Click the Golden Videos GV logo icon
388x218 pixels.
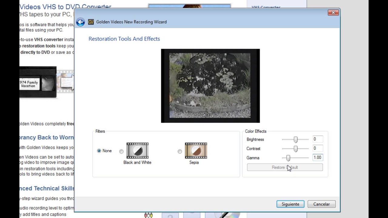point(91,22)
